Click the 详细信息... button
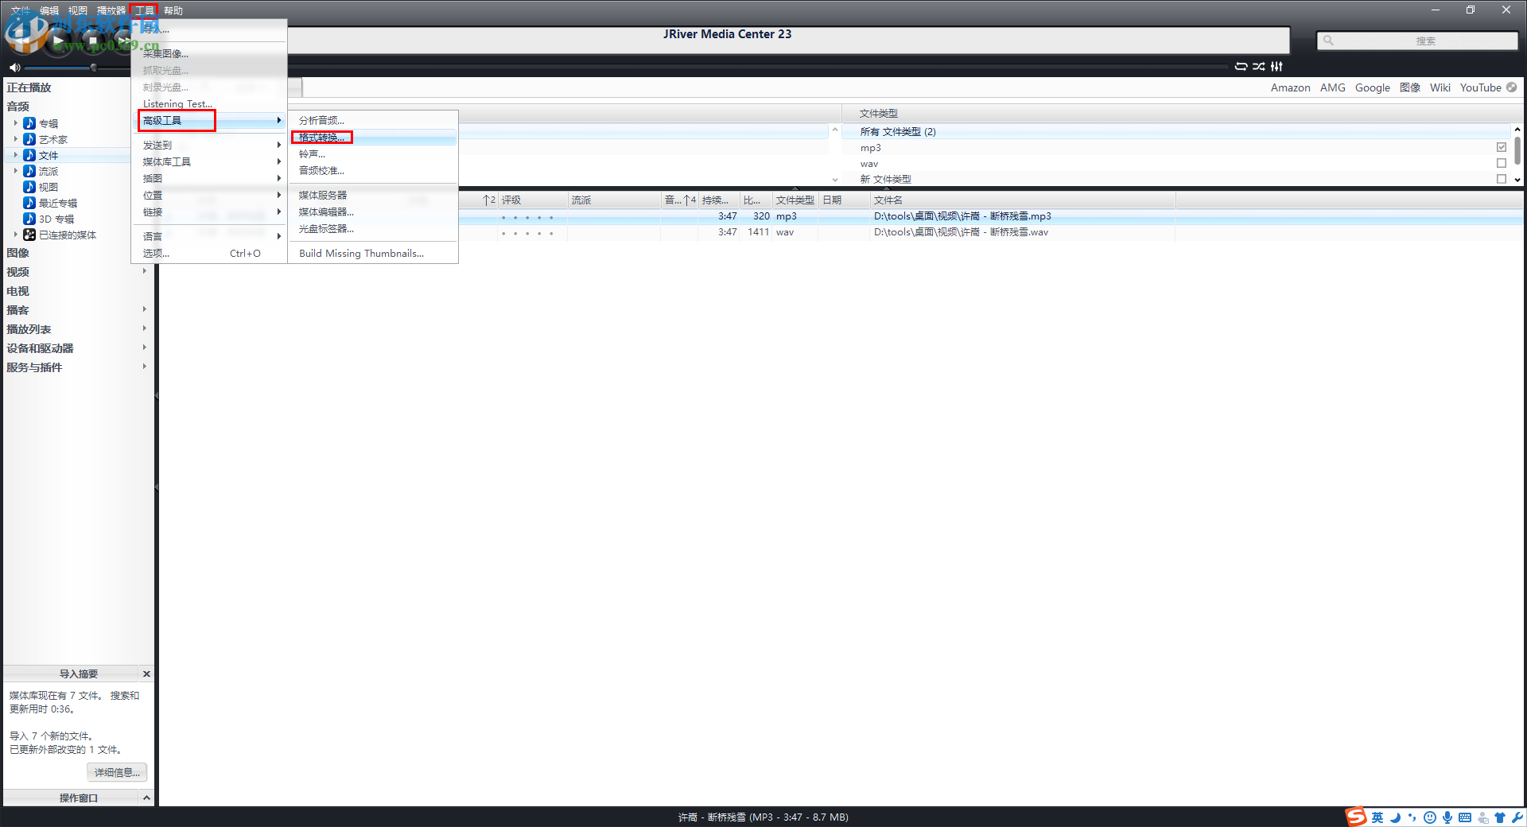 pyautogui.click(x=117, y=772)
